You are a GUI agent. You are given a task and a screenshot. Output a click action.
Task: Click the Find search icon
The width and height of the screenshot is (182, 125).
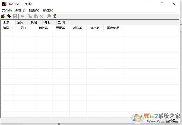tap(49, 16)
